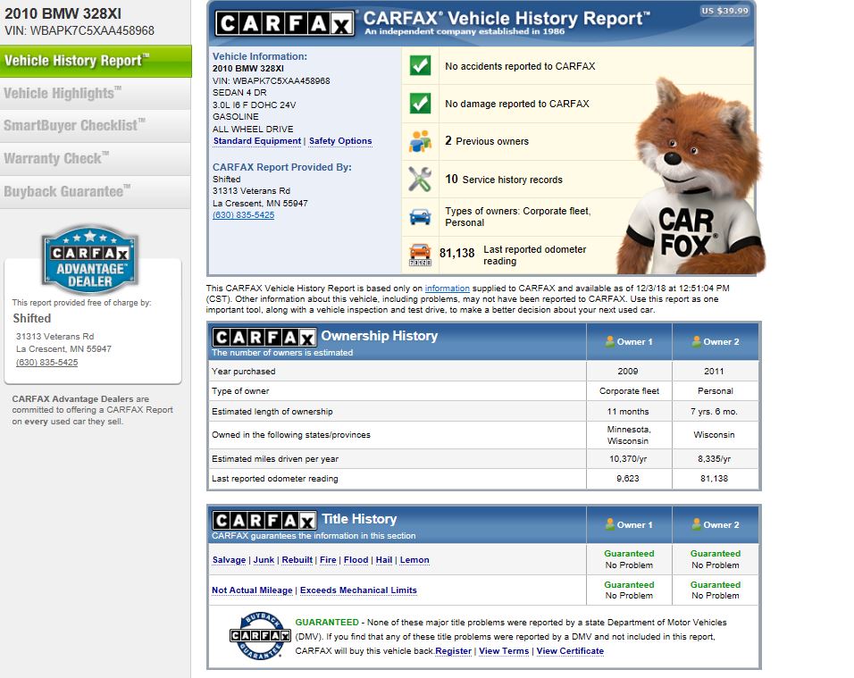Screen dimensions: 854x678
Task: Open the Exceeds Mechanical Limits link
Action: [358, 590]
